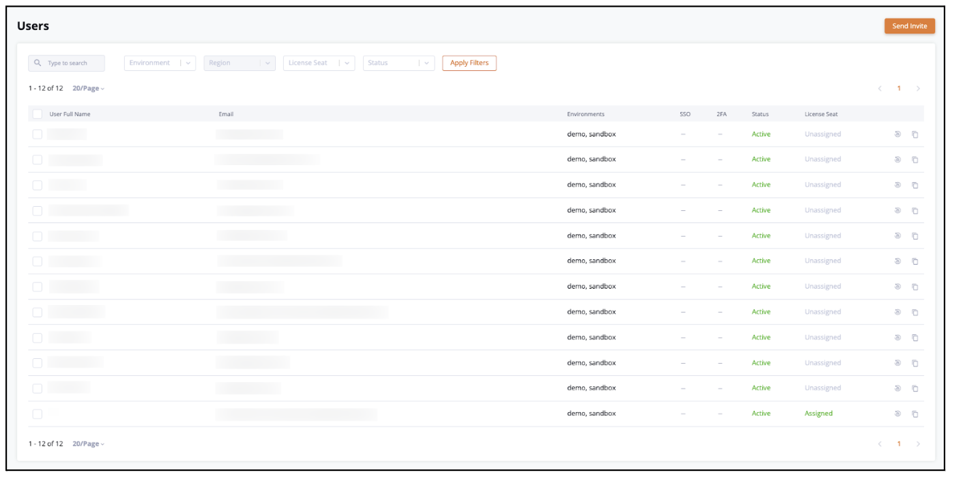
Task: Check the checkbox on the first user row
Action: click(38, 134)
